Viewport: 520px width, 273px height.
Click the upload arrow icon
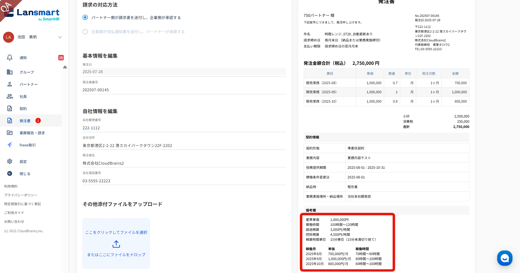tap(116, 244)
